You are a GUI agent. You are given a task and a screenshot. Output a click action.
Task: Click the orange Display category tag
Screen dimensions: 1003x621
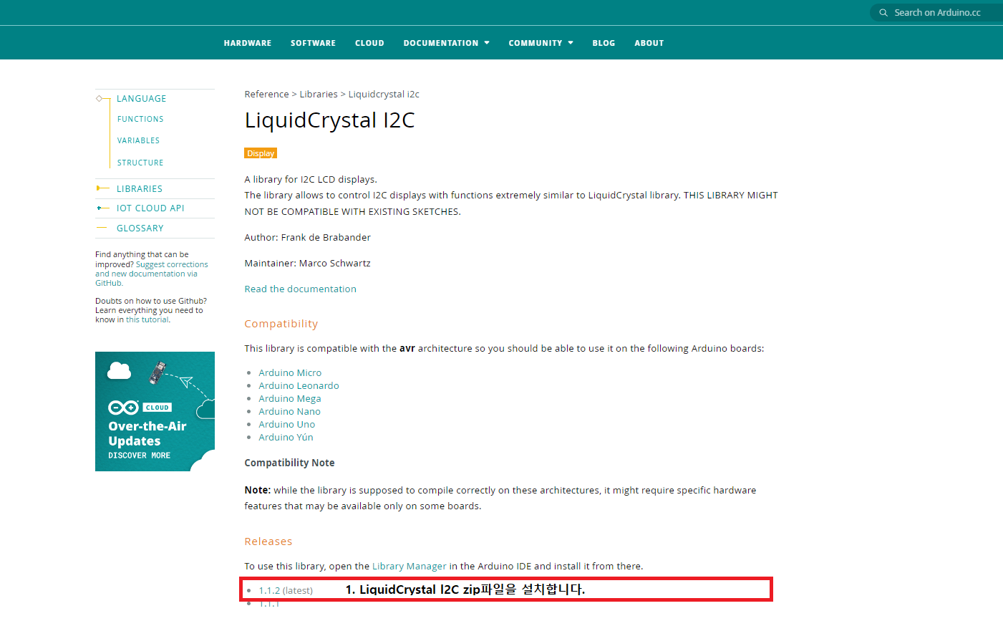click(261, 153)
